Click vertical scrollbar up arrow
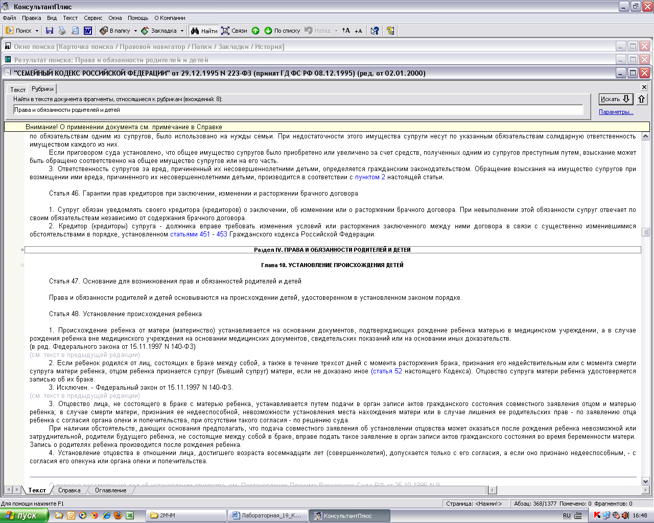 point(645,136)
